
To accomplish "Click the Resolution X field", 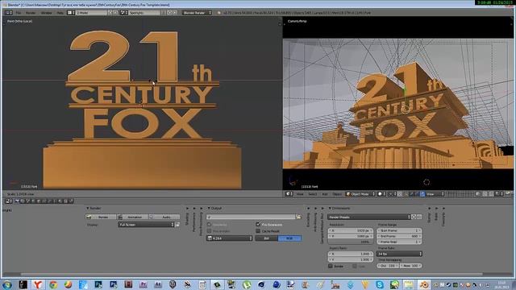I will click(x=351, y=230).
